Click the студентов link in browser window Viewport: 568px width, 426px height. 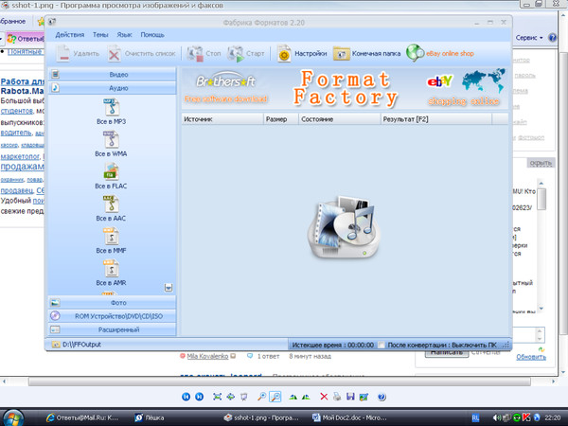17,111
